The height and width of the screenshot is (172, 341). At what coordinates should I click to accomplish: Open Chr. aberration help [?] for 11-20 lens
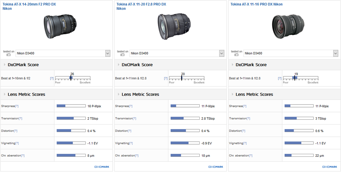click(x=137, y=156)
